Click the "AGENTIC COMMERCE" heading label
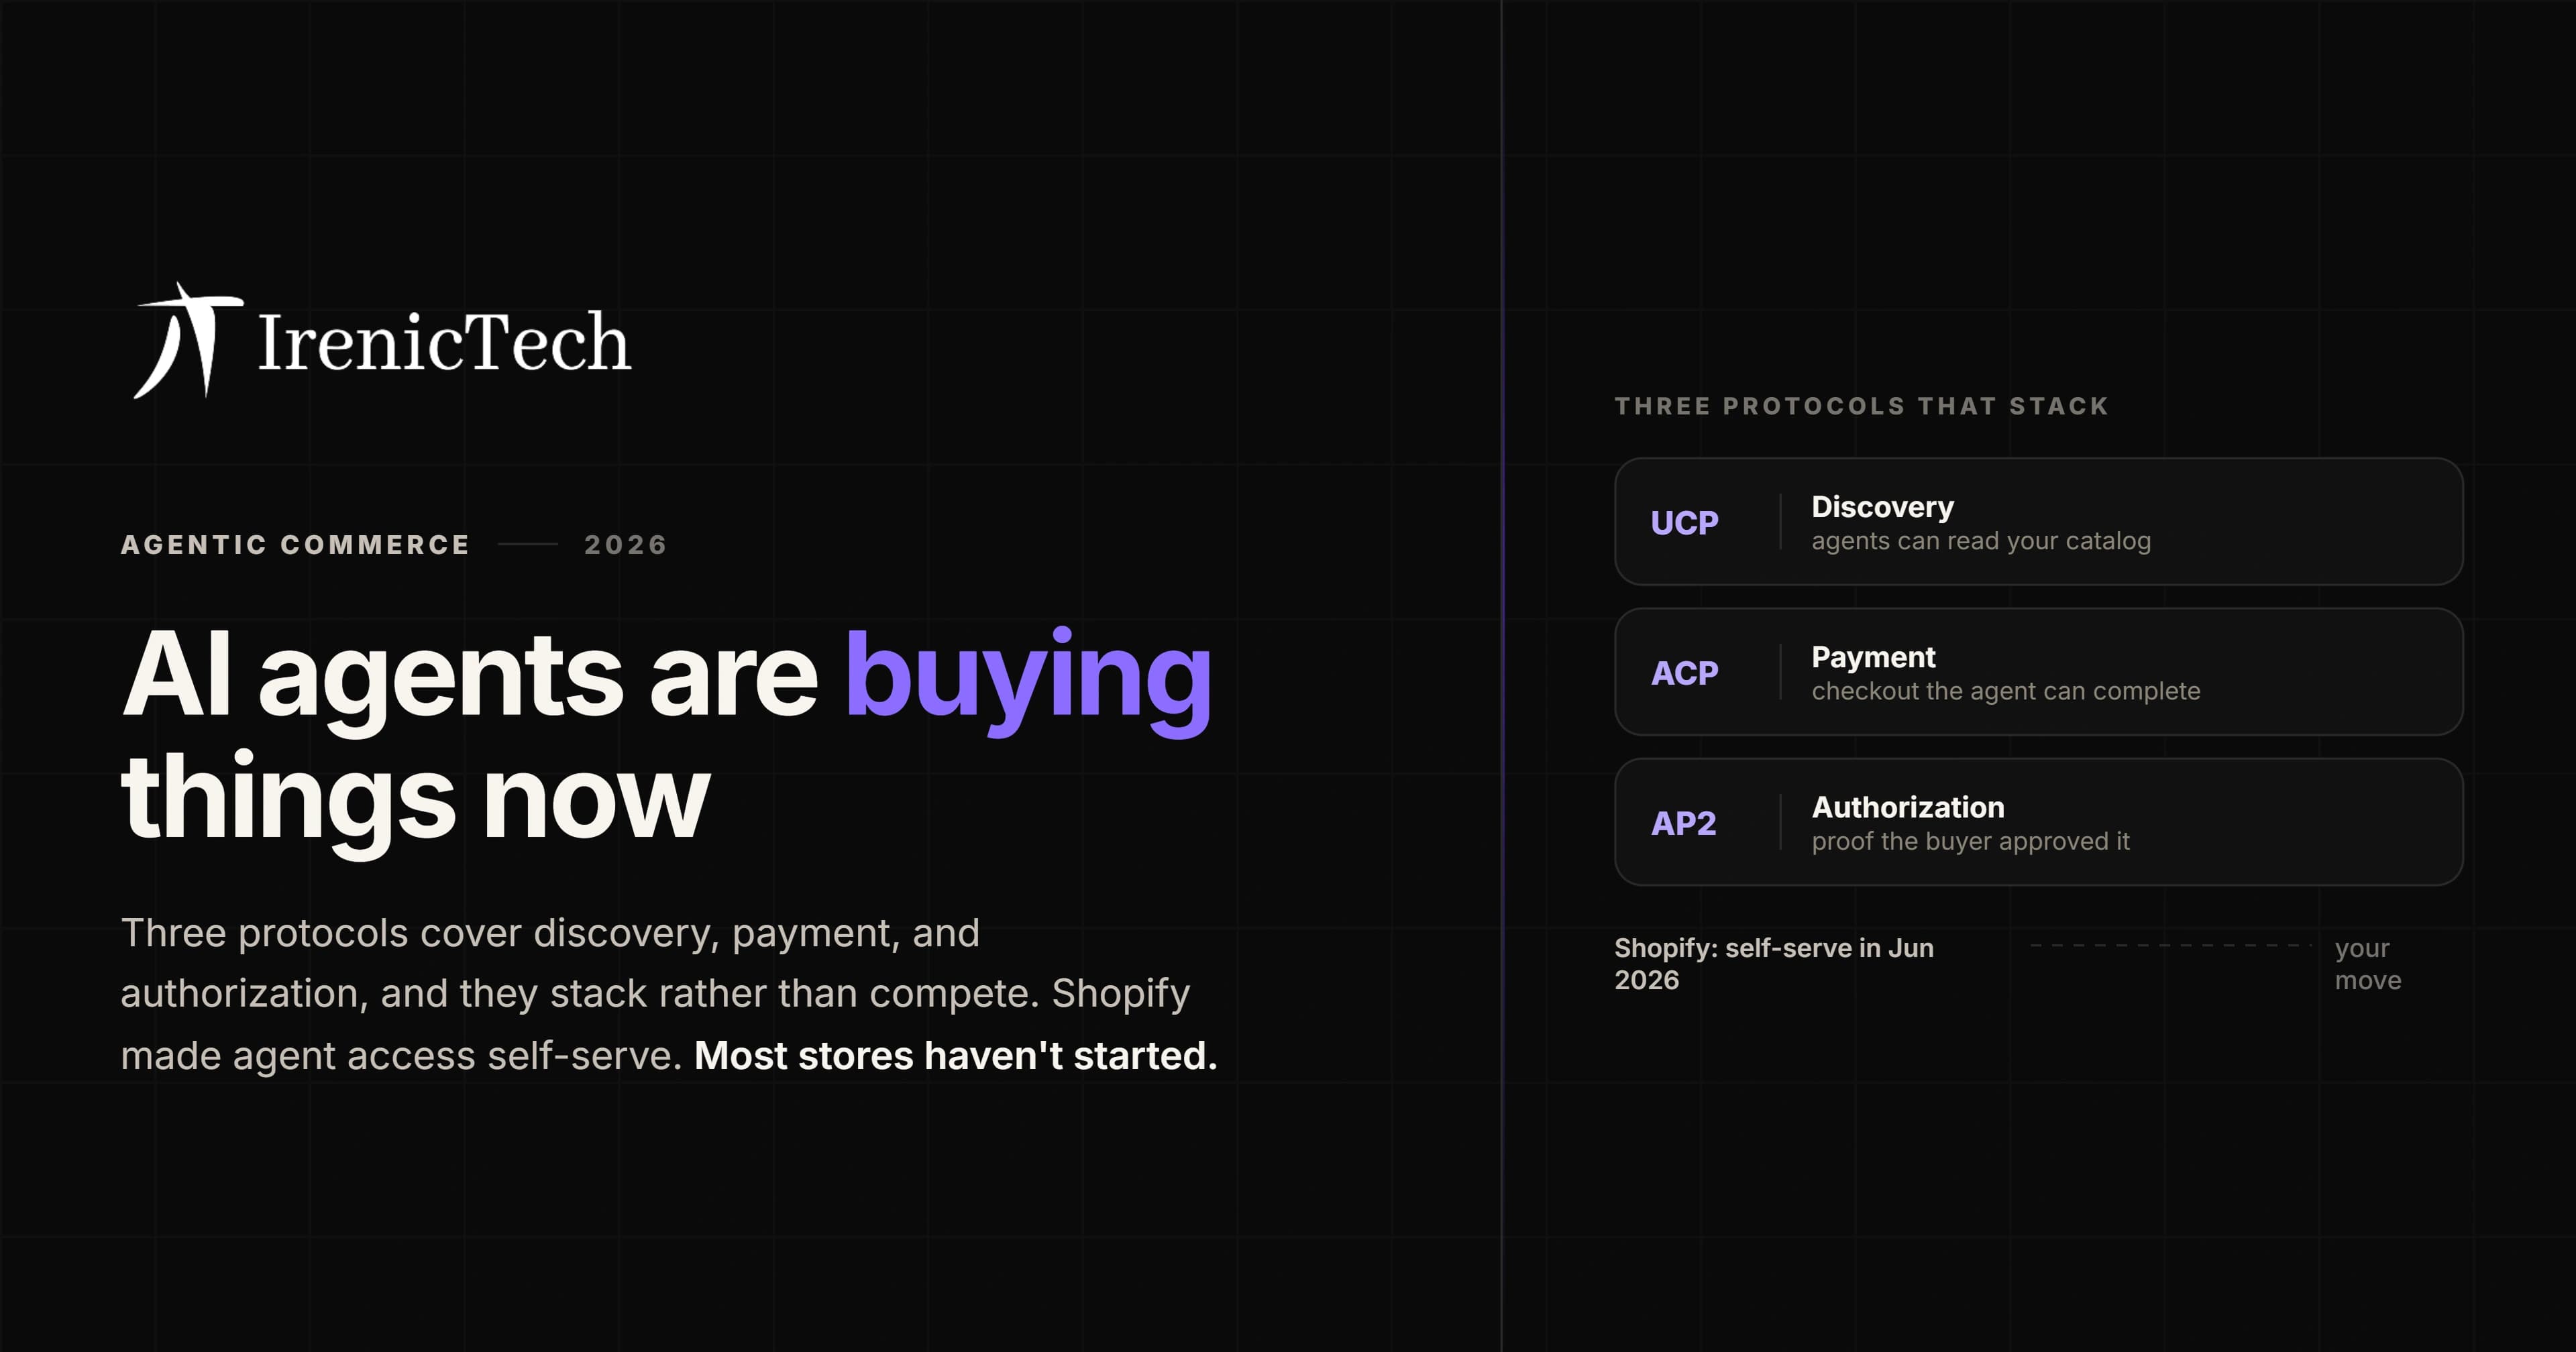The image size is (2576, 1352). tap(295, 544)
